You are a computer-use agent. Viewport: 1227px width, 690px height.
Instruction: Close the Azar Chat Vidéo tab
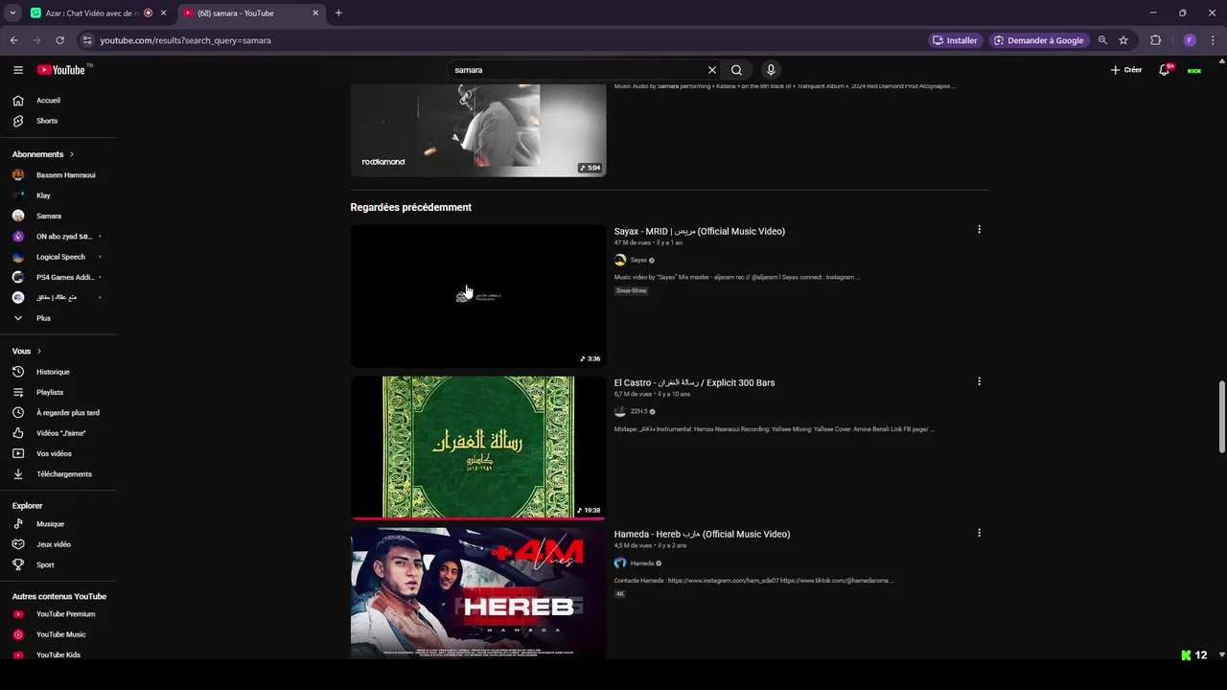(163, 13)
